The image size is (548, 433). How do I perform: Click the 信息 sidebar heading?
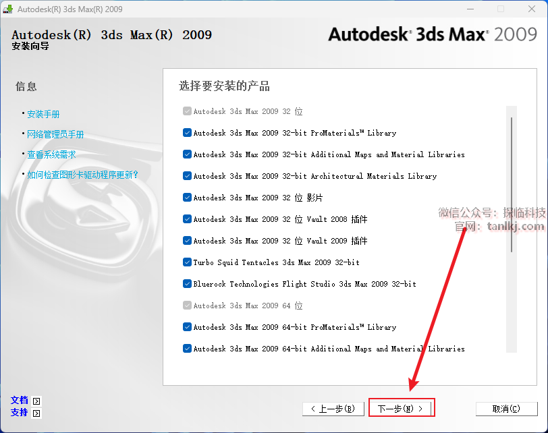click(x=26, y=86)
